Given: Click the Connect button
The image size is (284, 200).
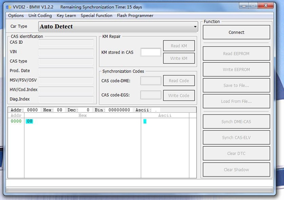Looking at the screenshot, I should click(236, 32).
